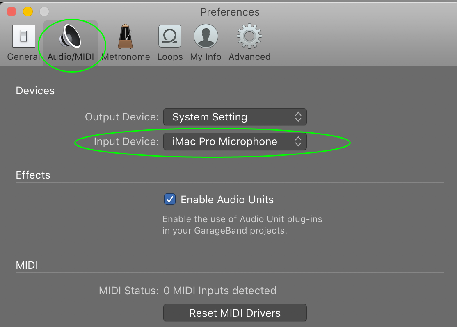This screenshot has width=457, height=327.
Task: Click the Advanced gear icon
Action: [x=249, y=36]
